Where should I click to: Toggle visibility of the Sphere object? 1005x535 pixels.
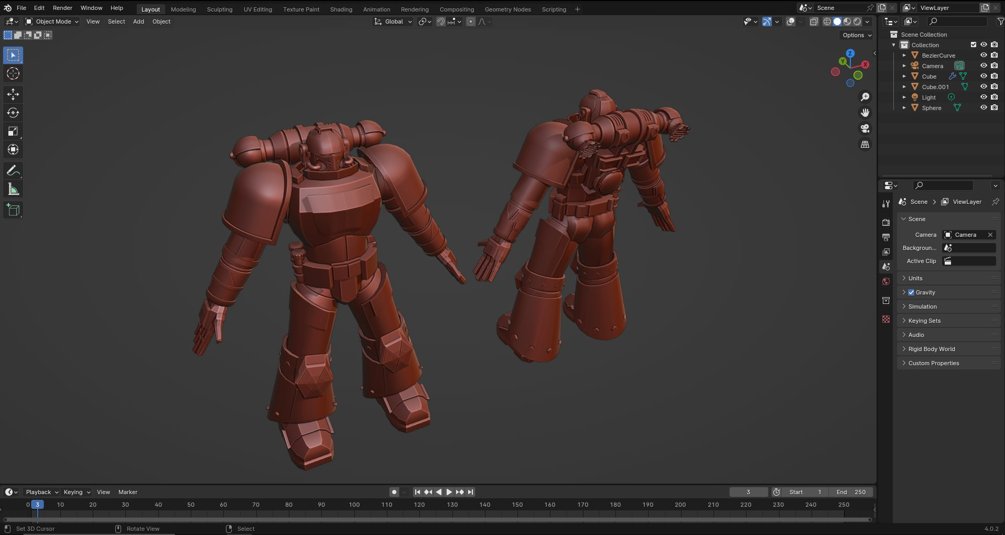984,107
